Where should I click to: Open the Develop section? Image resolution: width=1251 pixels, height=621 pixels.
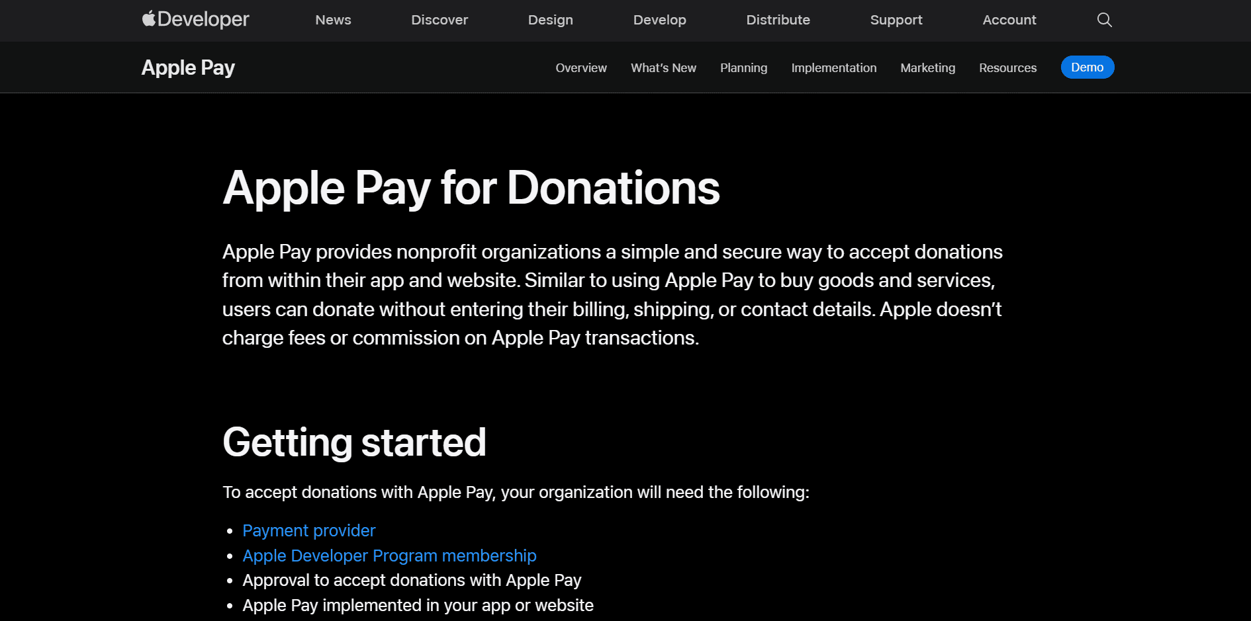click(x=659, y=20)
